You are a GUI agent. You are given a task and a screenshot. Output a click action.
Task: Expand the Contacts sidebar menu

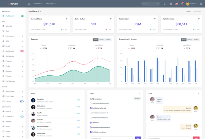[x=13, y=71]
